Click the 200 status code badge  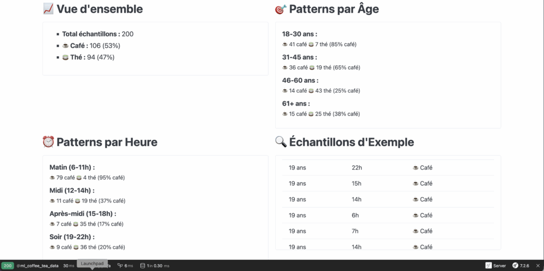7,266
